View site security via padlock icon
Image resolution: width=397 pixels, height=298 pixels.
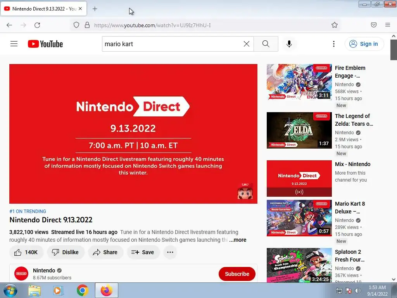[87, 25]
